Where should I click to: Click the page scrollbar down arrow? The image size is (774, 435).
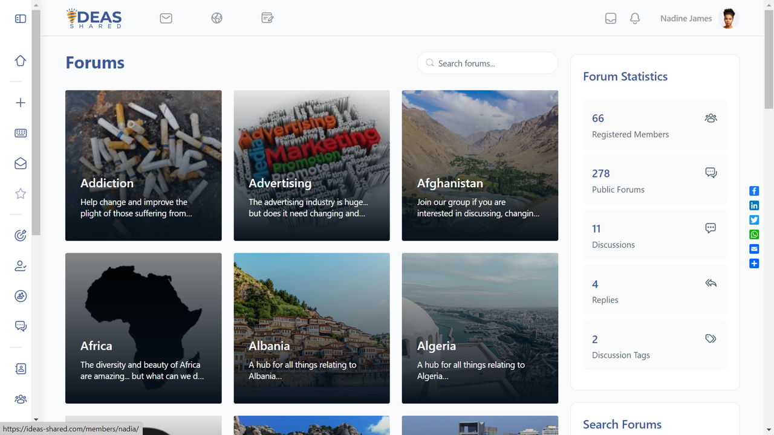point(769,430)
